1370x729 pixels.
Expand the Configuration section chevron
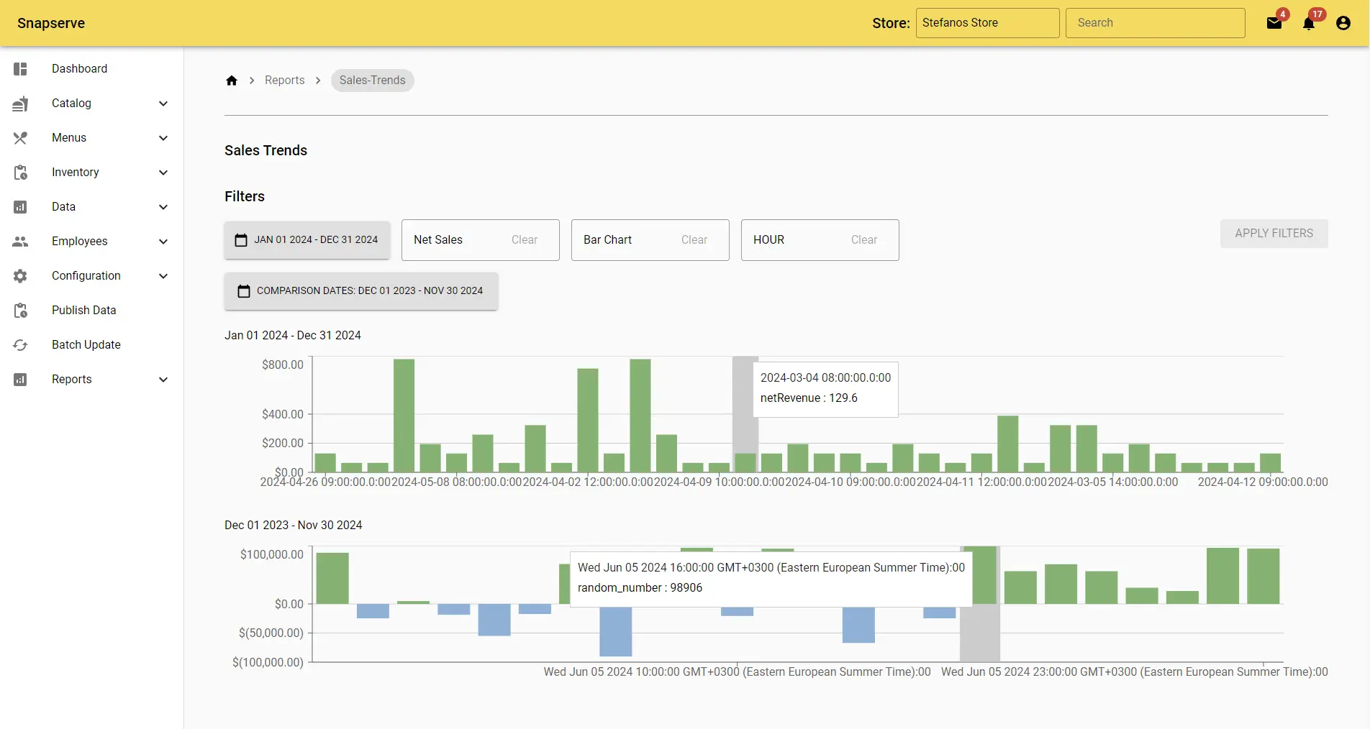click(x=163, y=276)
